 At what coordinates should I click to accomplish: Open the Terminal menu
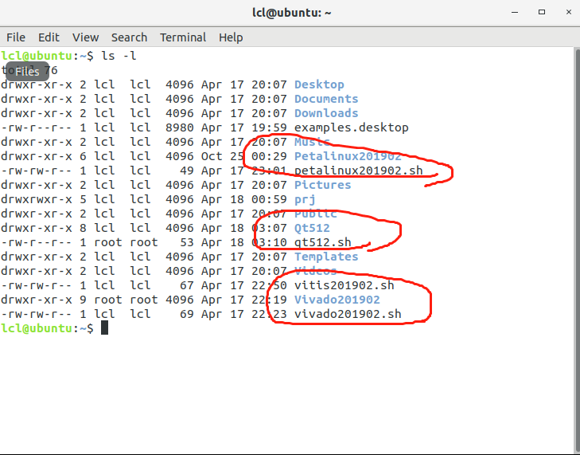click(183, 37)
